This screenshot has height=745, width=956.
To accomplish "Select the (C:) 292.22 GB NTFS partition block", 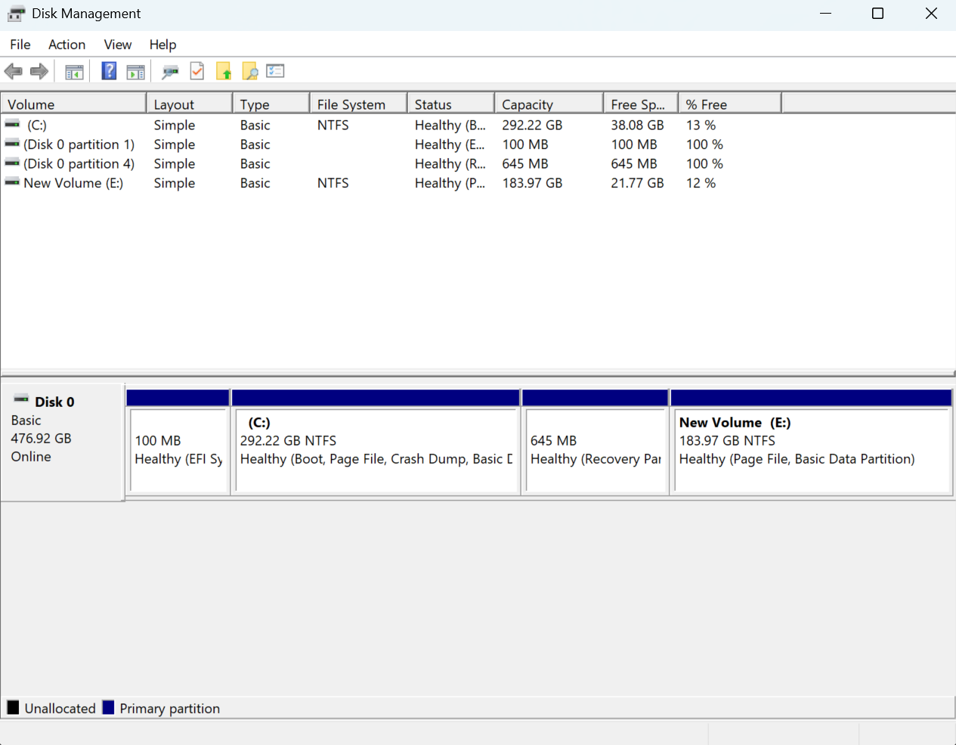I will pos(376,442).
